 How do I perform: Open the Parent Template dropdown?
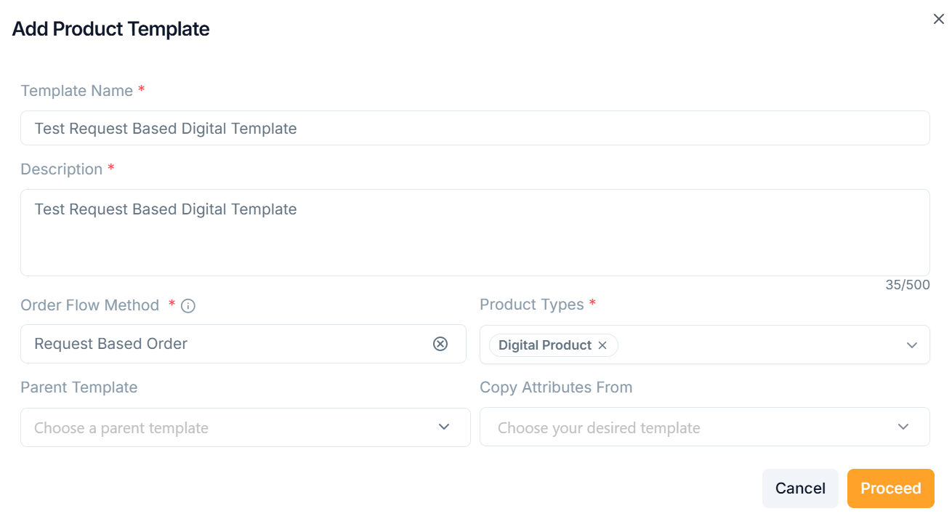tap(245, 427)
